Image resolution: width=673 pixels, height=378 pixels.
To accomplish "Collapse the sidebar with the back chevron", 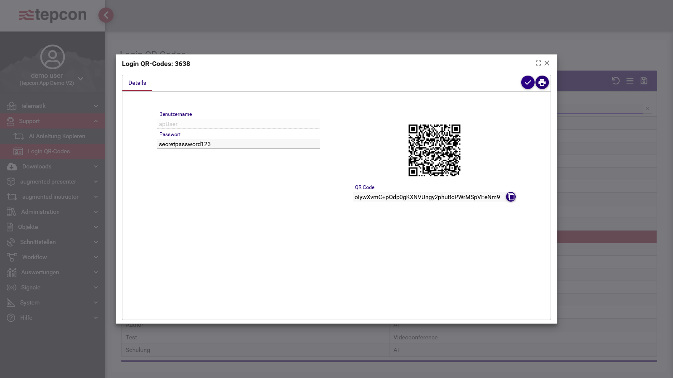I will coord(106,15).
